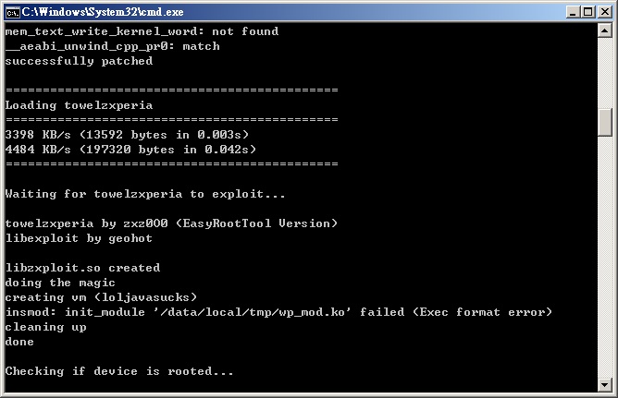
Task: Click 'Waiting for towelzxperia to exploit...' text
Action: click(x=145, y=194)
